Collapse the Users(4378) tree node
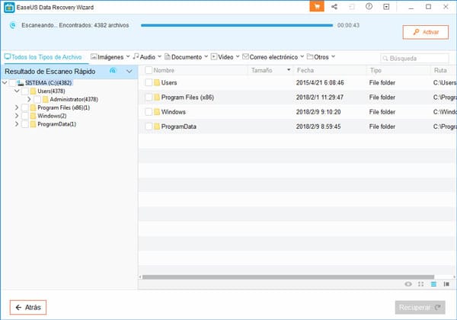457x320 pixels. click(x=17, y=91)
